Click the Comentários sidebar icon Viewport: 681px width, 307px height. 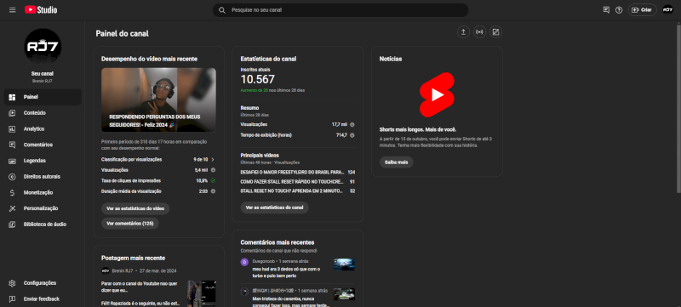pyautogui.click(x=12, y=145)
